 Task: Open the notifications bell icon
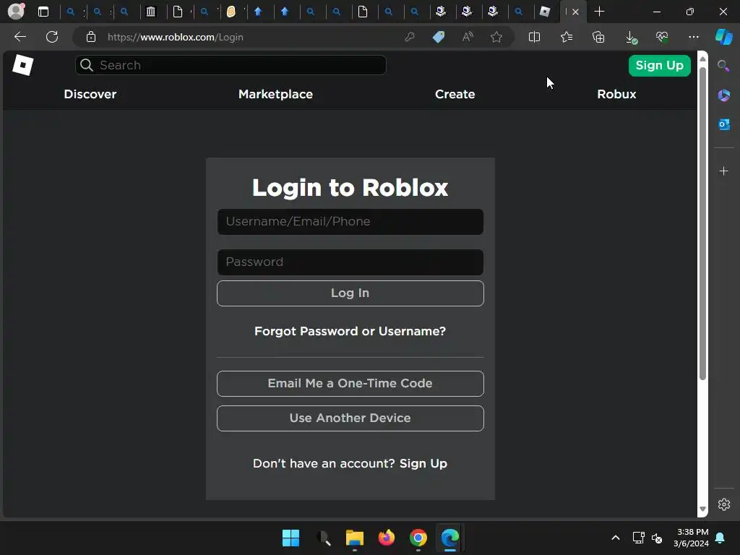click(720, 538)
